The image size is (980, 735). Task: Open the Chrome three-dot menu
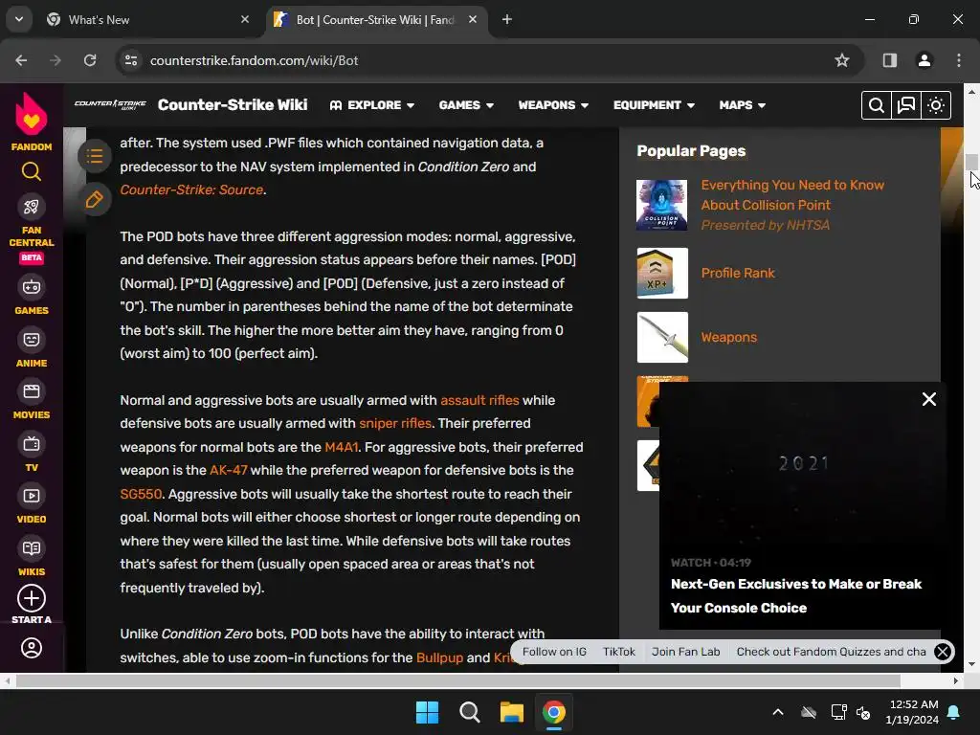[x=959, y=60]
